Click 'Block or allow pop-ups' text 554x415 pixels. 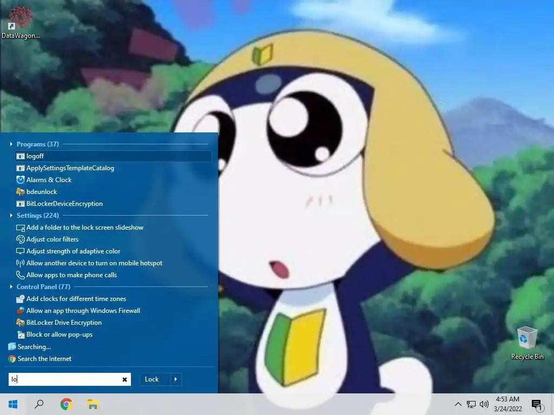(x=60, y=334)
